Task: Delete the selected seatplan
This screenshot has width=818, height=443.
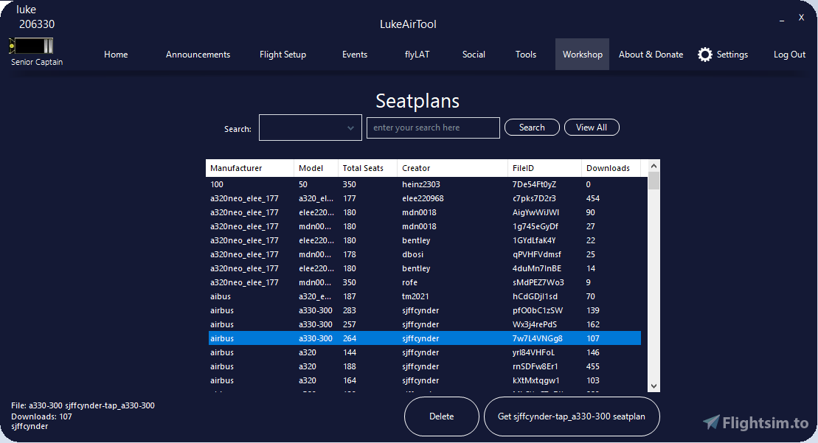Action: (441, 416)
